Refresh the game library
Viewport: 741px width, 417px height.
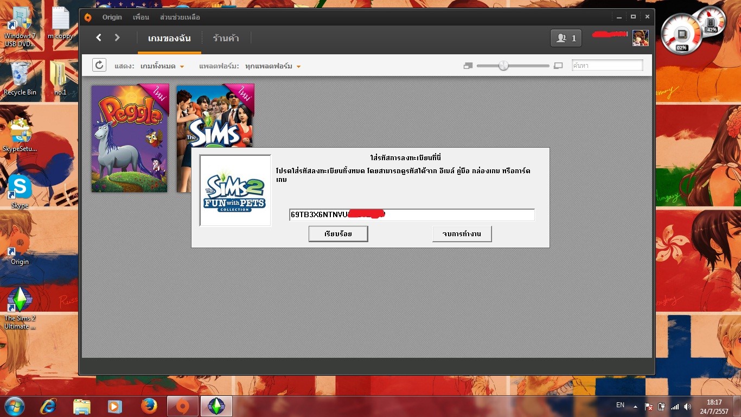coord(99,66)
